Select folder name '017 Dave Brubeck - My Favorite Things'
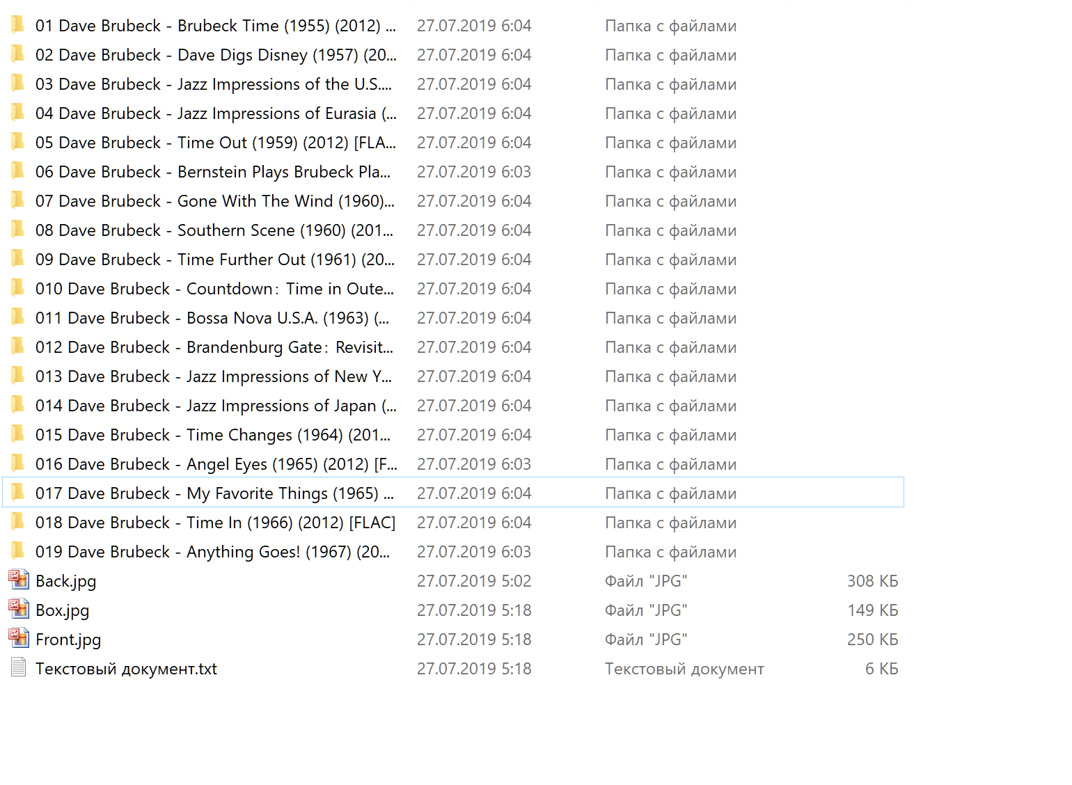This screenshot has height=785, width=1072. point(215,493)
